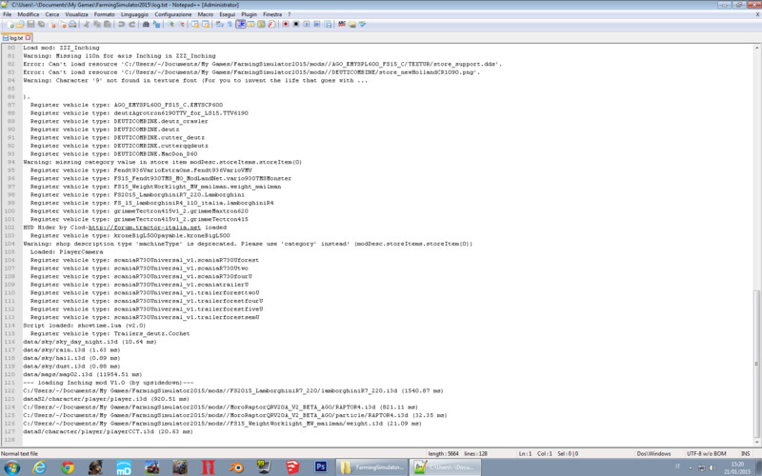Open Google Chrome from the taskbar
762x476 pixels.
(x=67, y=467)
